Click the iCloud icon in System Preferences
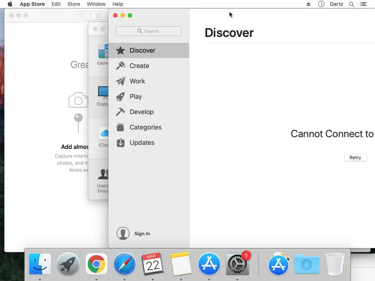Viewport: 375px width, 281px height. pyautogui.click(x=104, y=133)
